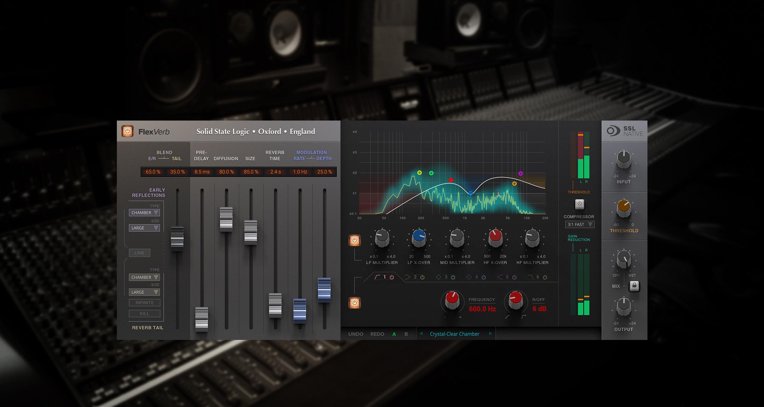The width and height of the screenshot is (764, 407).
Task: Open reverb tail type CHAMBER dropdown
Action: pyautogui.click(x=144, y=277)
